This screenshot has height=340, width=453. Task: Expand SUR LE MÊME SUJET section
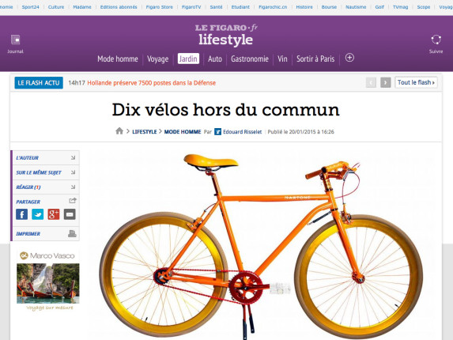click(46, 172)
